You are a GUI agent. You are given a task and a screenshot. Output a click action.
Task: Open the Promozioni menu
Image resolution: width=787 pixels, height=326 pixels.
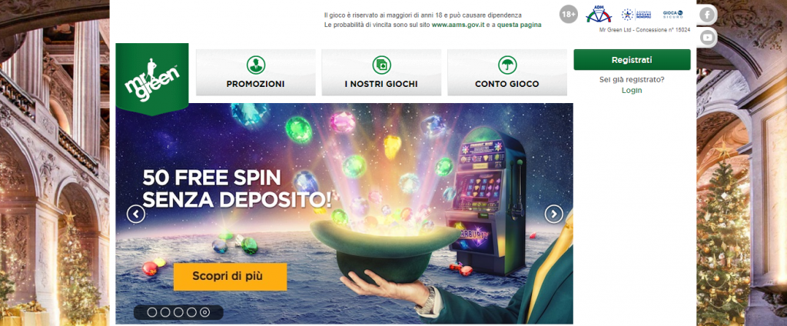click(x=255, y=72)
